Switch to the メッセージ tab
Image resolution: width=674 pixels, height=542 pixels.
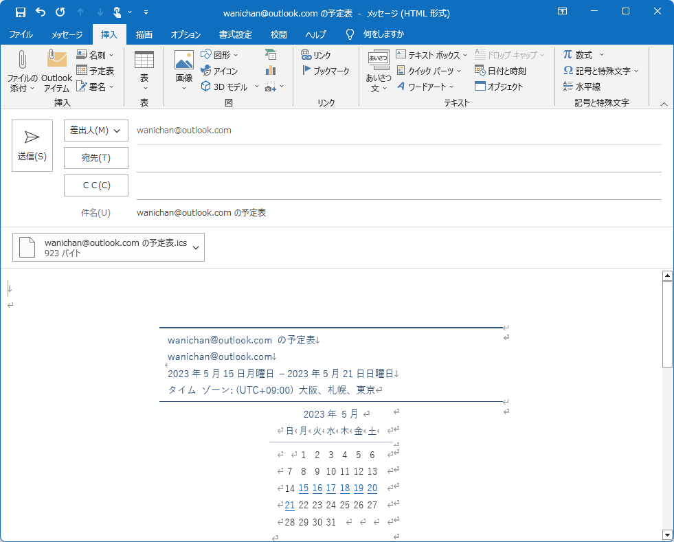pyautogui.click(x=67, y=34)
